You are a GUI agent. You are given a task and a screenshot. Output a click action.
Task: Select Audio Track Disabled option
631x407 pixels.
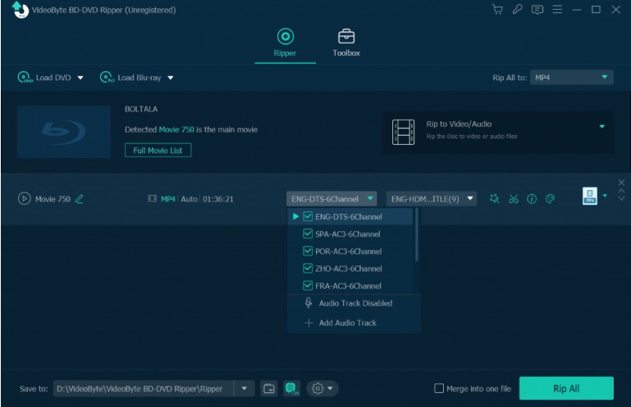point(354,303)
